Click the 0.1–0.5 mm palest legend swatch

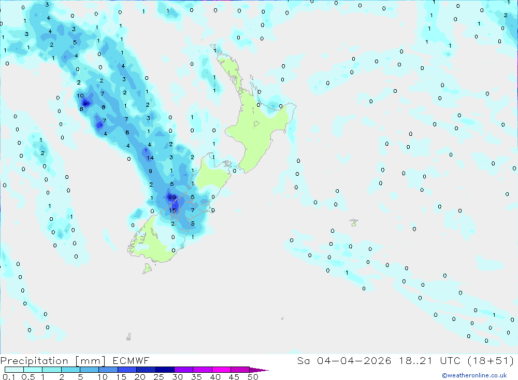coord(14,370)
